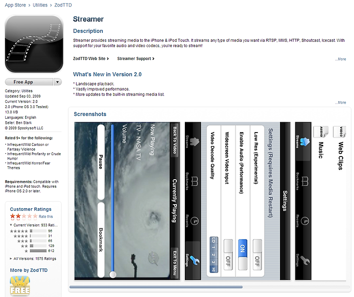Select the Web Clips video file icon
This screenshot has width=354, height=297.
(341, 132)
